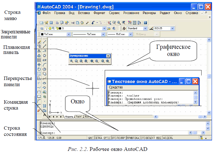Select the Polygon tool
This screenshot has height=152, width=214.
(44, 56)
